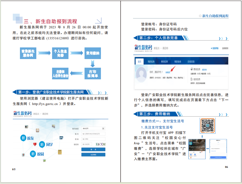The image size is (242, 184).
Task: Click the 新 同学 bubble icon
Action: click(42, 145)
